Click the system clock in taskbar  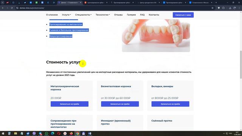click(237, 133)
